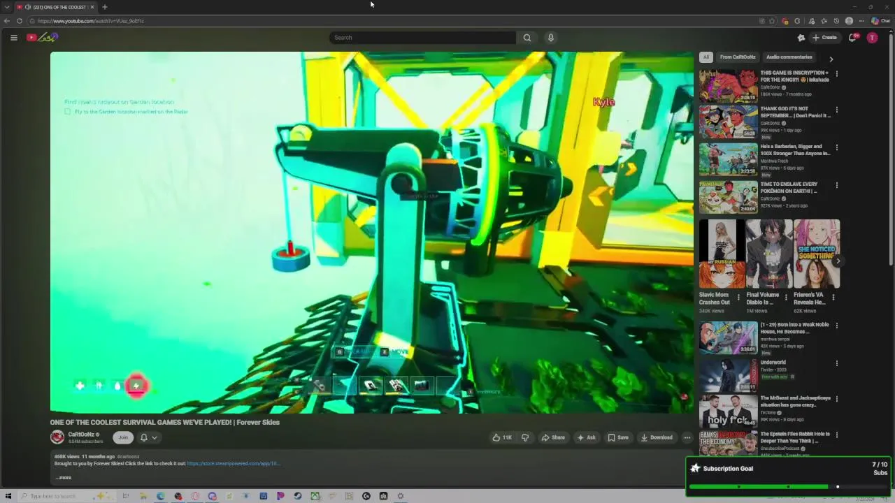Go back with browser back arrow
895x503 pixels.
7,21
